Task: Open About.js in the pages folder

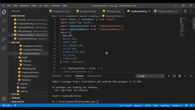Action: (x=28, y=61)
